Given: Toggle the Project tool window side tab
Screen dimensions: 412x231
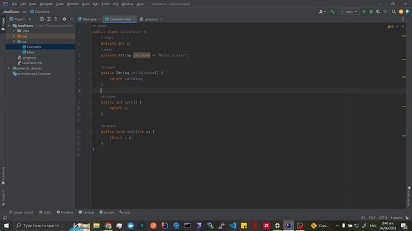Looking at the screenshot, I should 3,24.
